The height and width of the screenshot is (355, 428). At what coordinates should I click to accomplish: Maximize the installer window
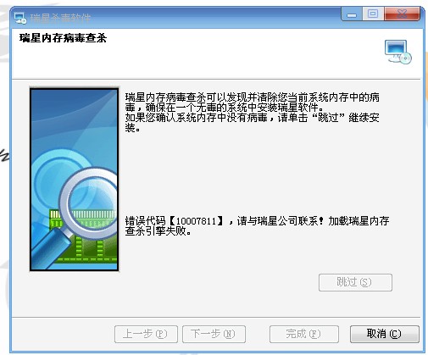click(373, 14)
